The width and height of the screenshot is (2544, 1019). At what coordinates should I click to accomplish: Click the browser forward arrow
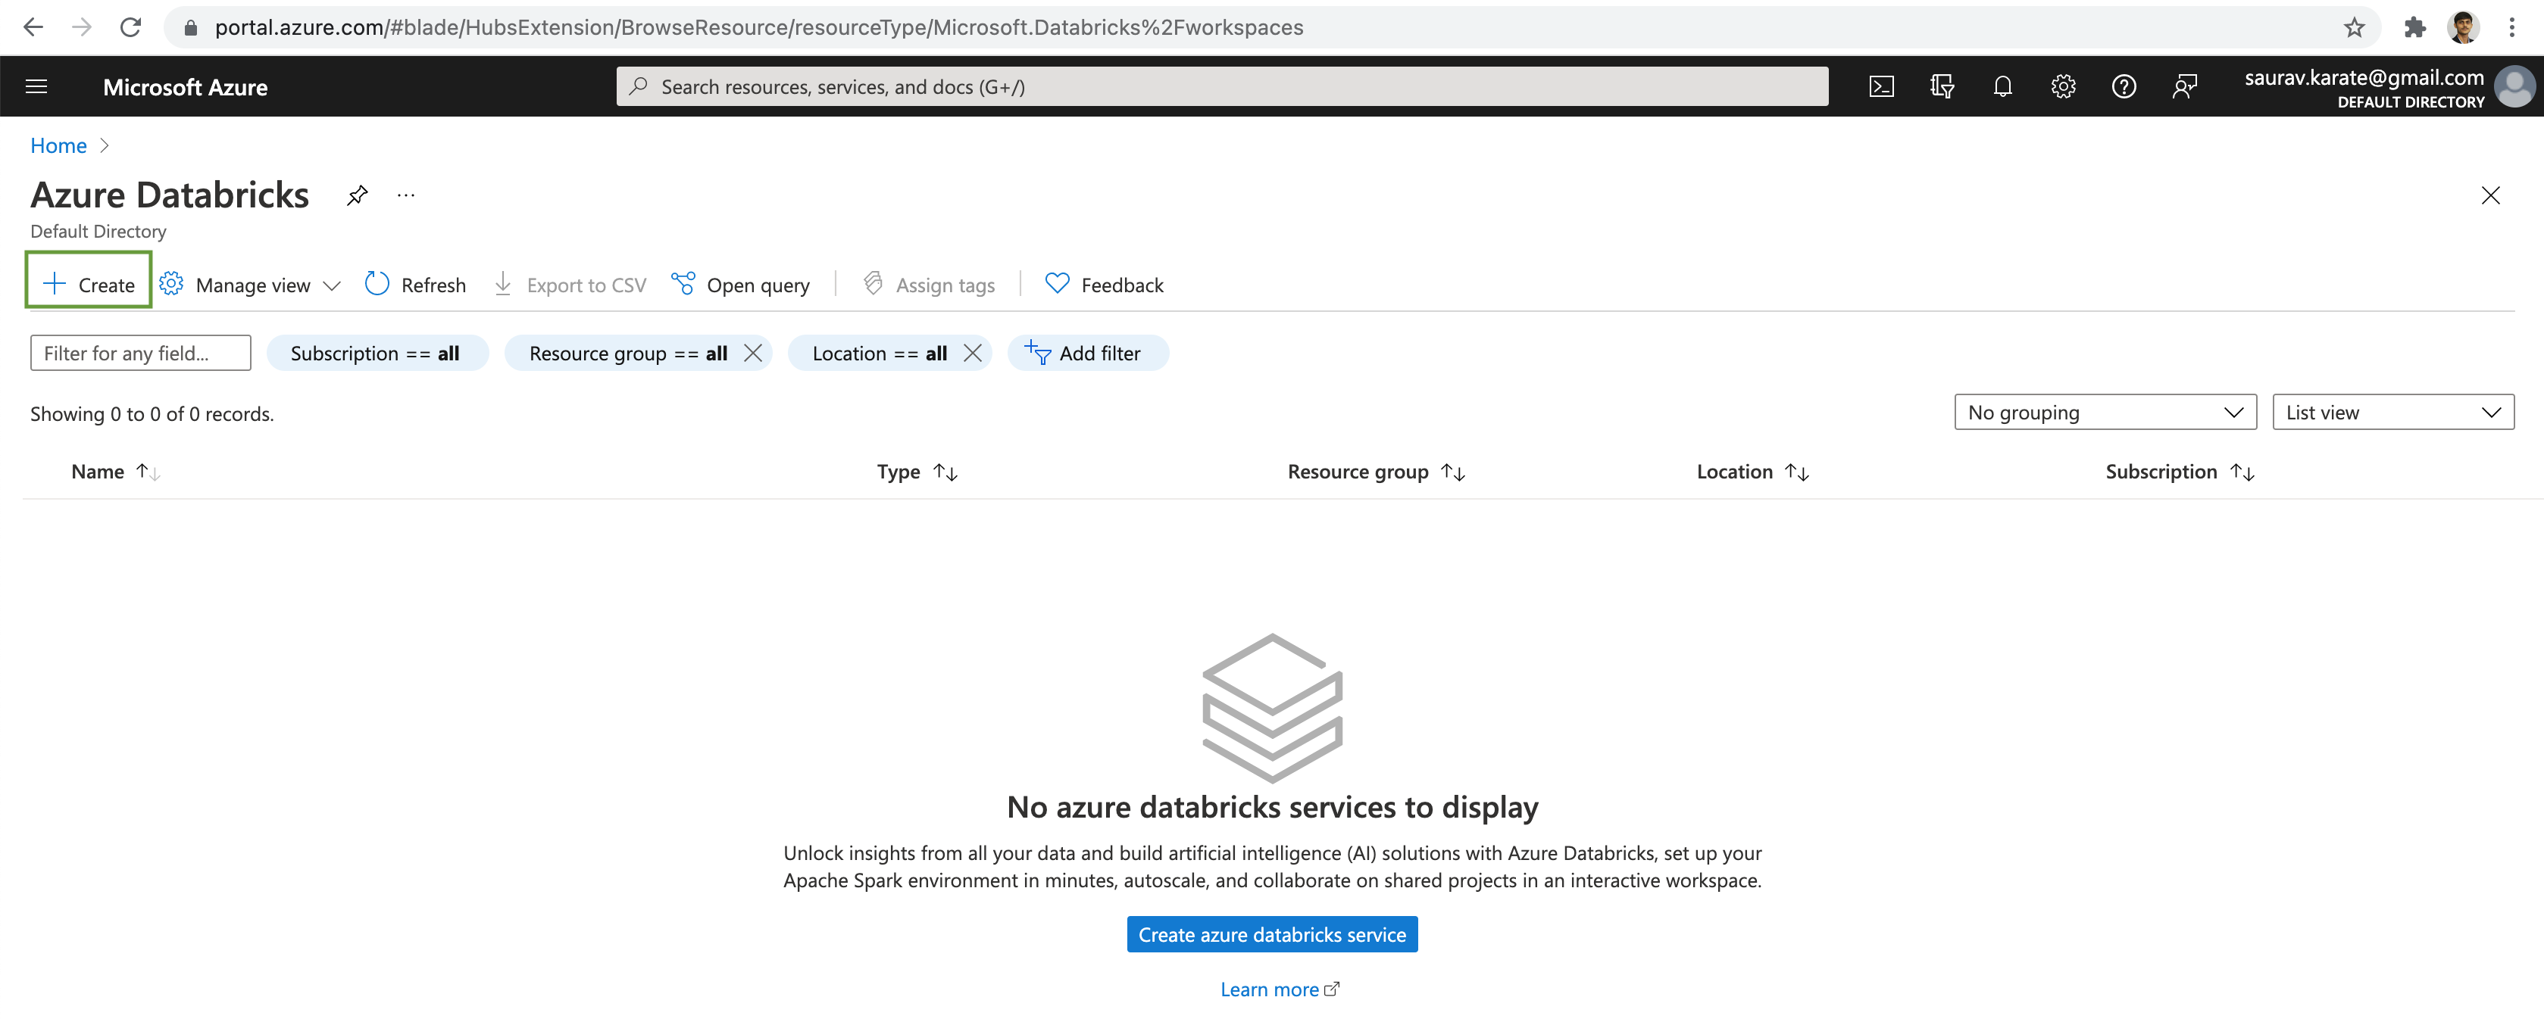pos(82,27)
